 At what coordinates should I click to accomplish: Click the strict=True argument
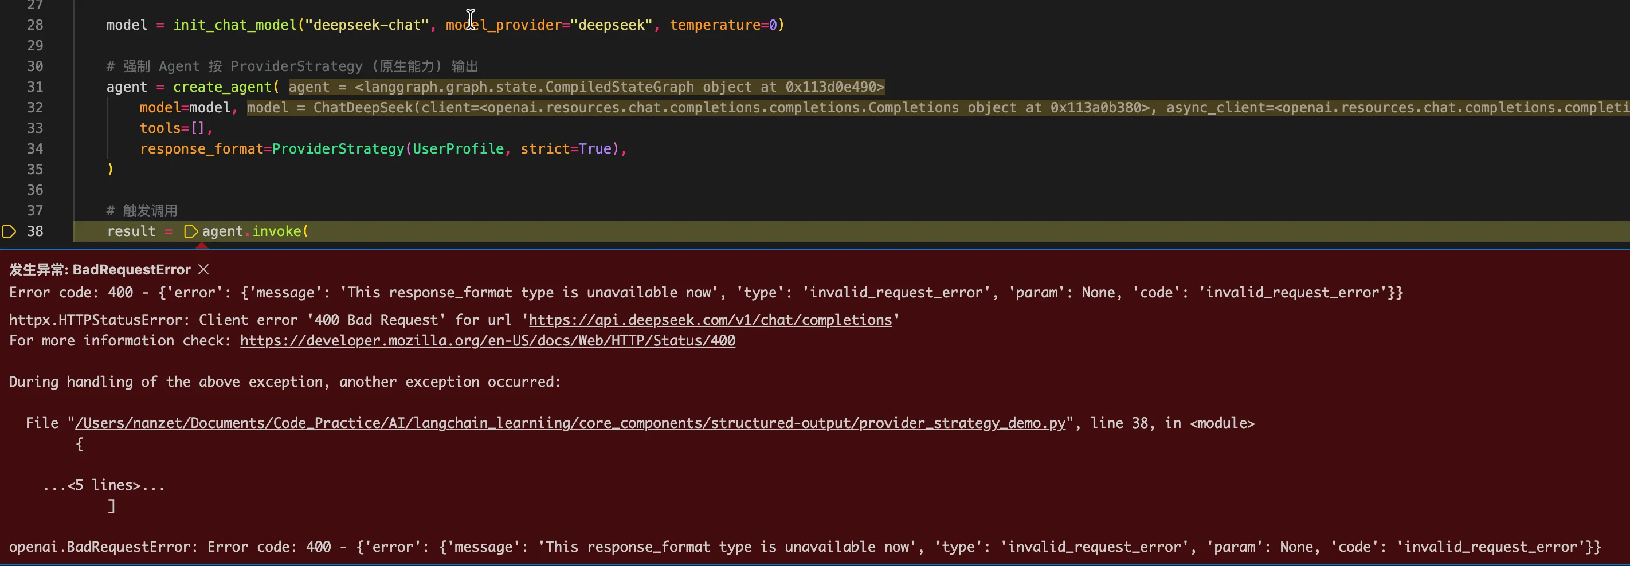click(566, 150)
